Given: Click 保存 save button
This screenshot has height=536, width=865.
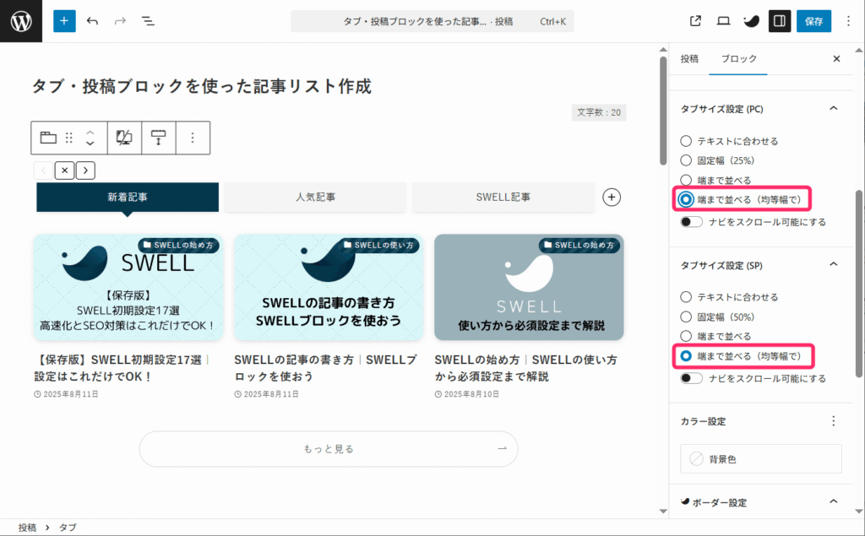Looking at the screenshot, I should coord(813,21).
